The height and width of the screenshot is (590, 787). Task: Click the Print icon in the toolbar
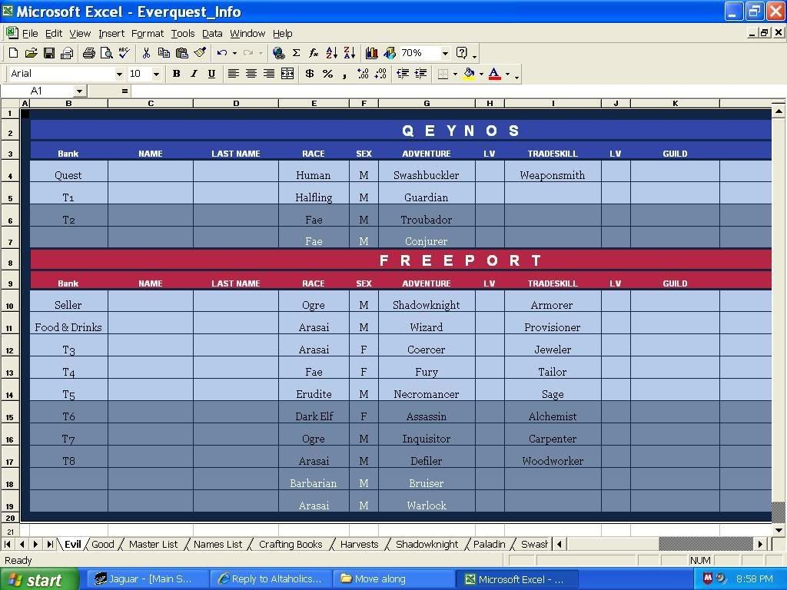(89, 53)
